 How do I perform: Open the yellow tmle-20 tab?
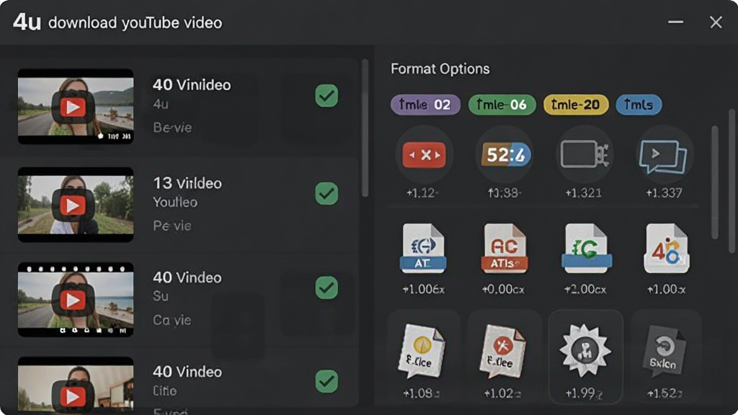coord(576,104)
